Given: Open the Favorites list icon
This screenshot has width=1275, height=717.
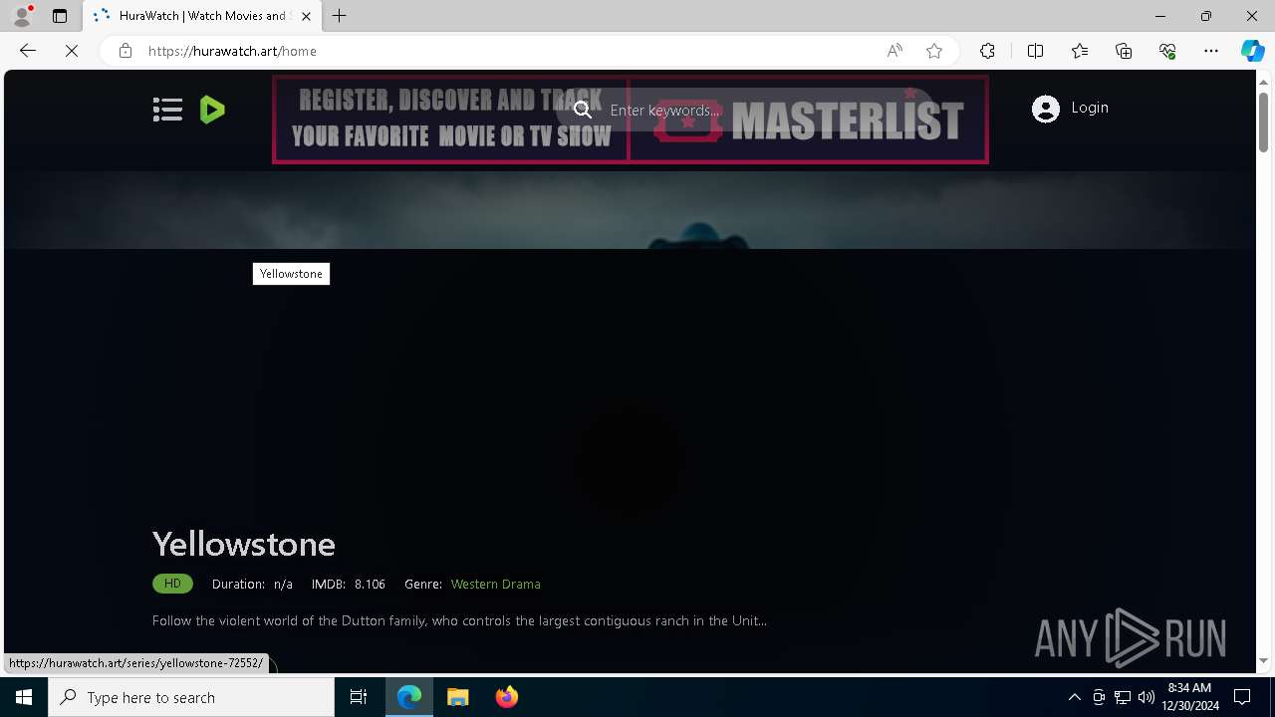Looking at the screenshot, I should (x=1080, y=51).
